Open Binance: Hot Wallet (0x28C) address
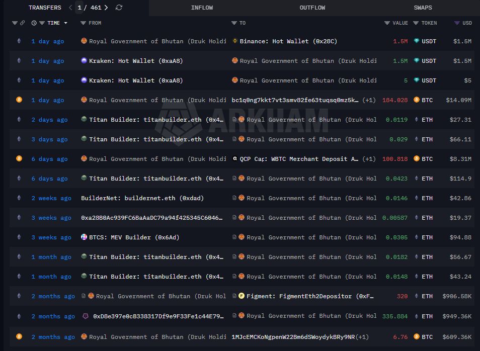 tap(288, 41)
